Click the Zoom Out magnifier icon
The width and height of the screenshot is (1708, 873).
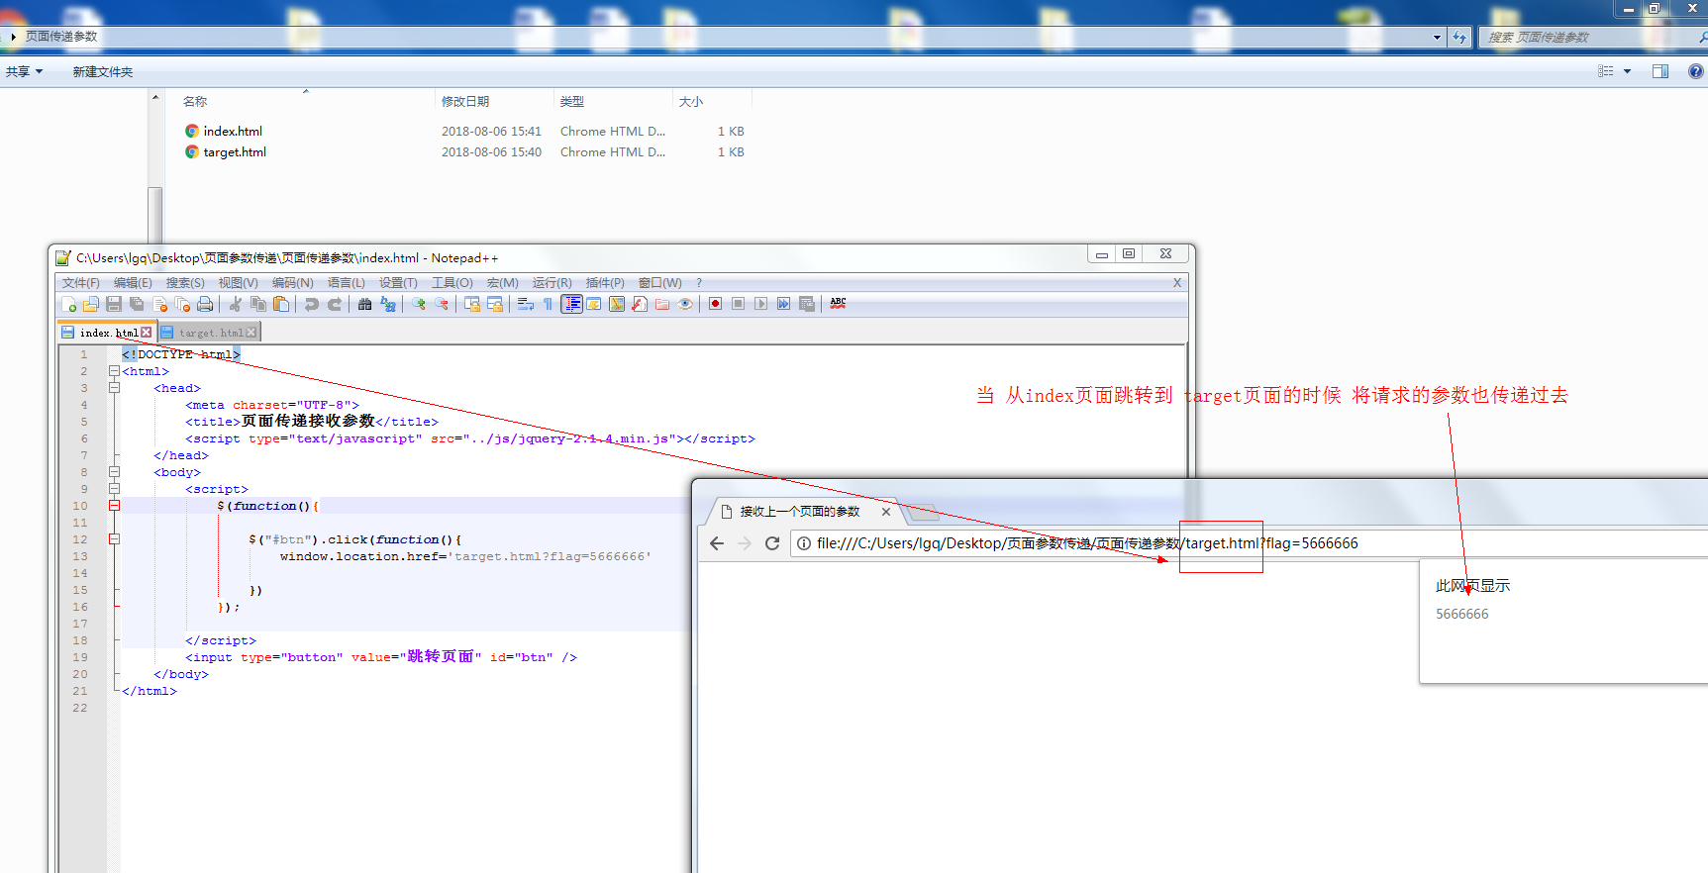pyautogui.click(x=442, y=304)
